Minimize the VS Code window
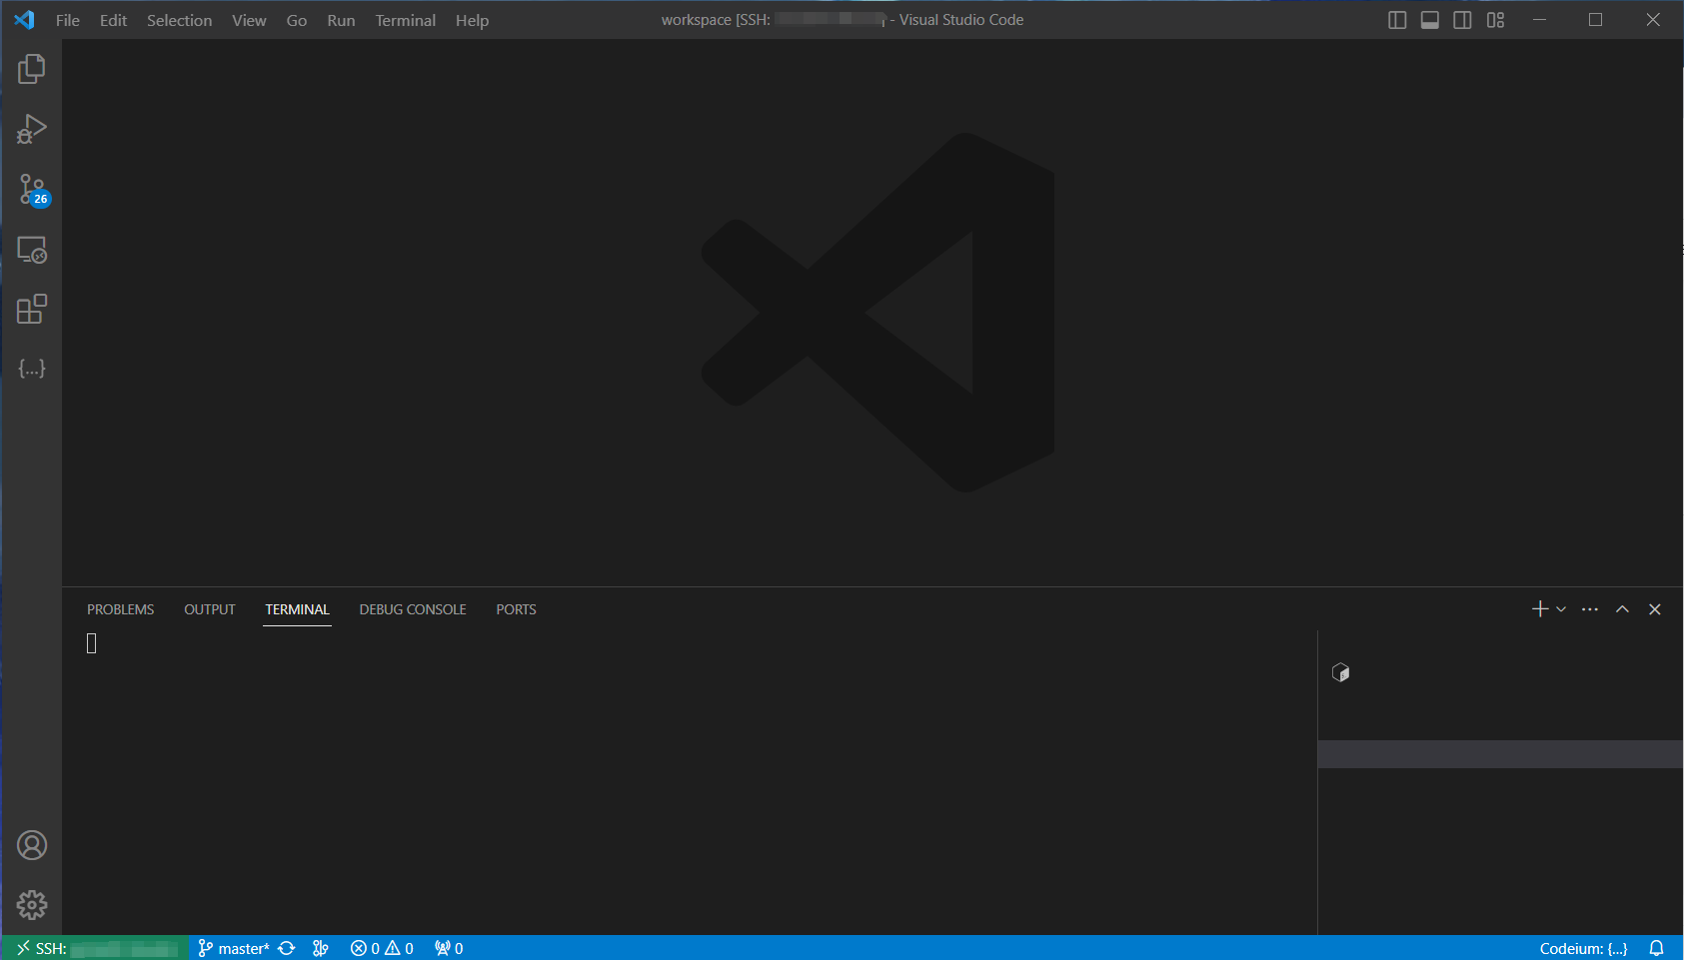Viewport: 1684px width, 960px height. 1539,20
